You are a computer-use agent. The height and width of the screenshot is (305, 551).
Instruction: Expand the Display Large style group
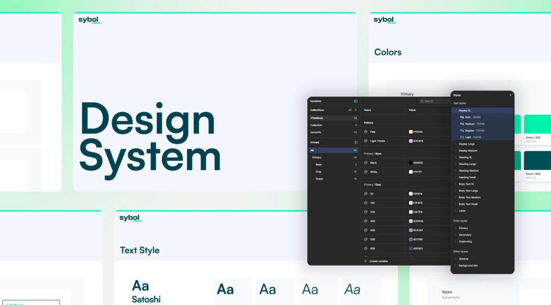455,144
